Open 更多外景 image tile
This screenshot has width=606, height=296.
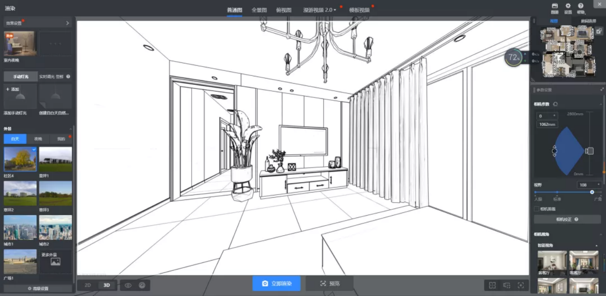pos(55,261)
